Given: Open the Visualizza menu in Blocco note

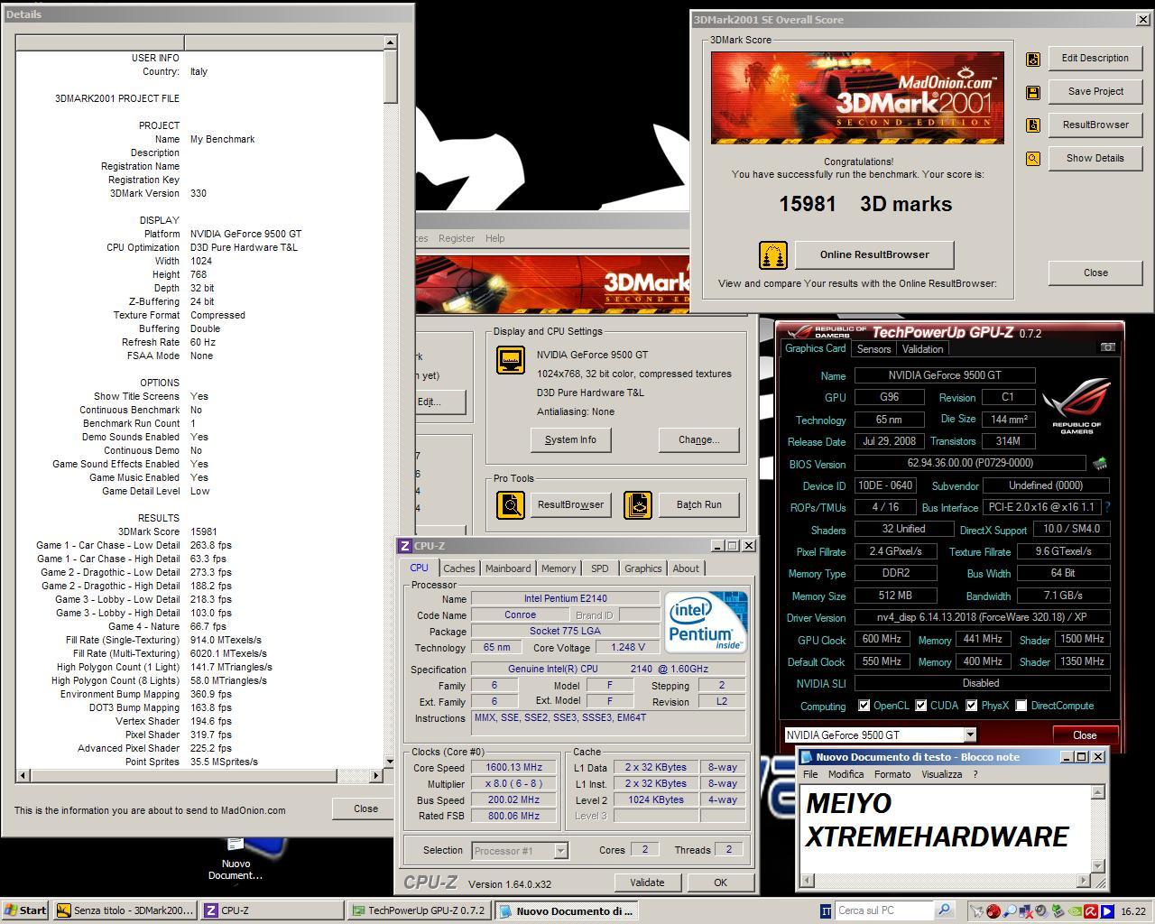Looking at the screenshot, I should click(941, 774).
